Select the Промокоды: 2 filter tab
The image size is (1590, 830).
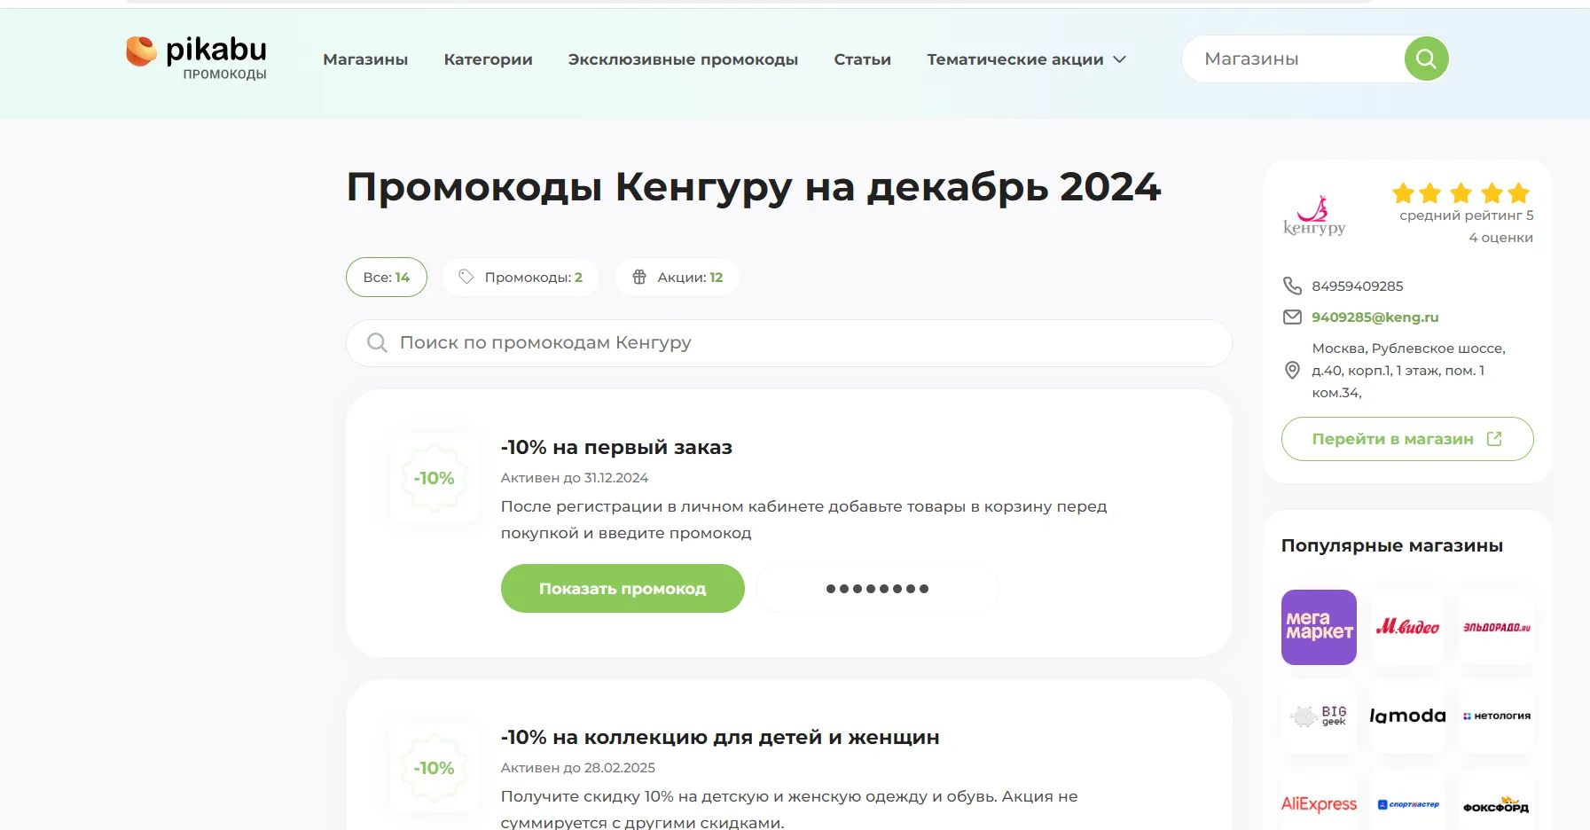[521, 277]
